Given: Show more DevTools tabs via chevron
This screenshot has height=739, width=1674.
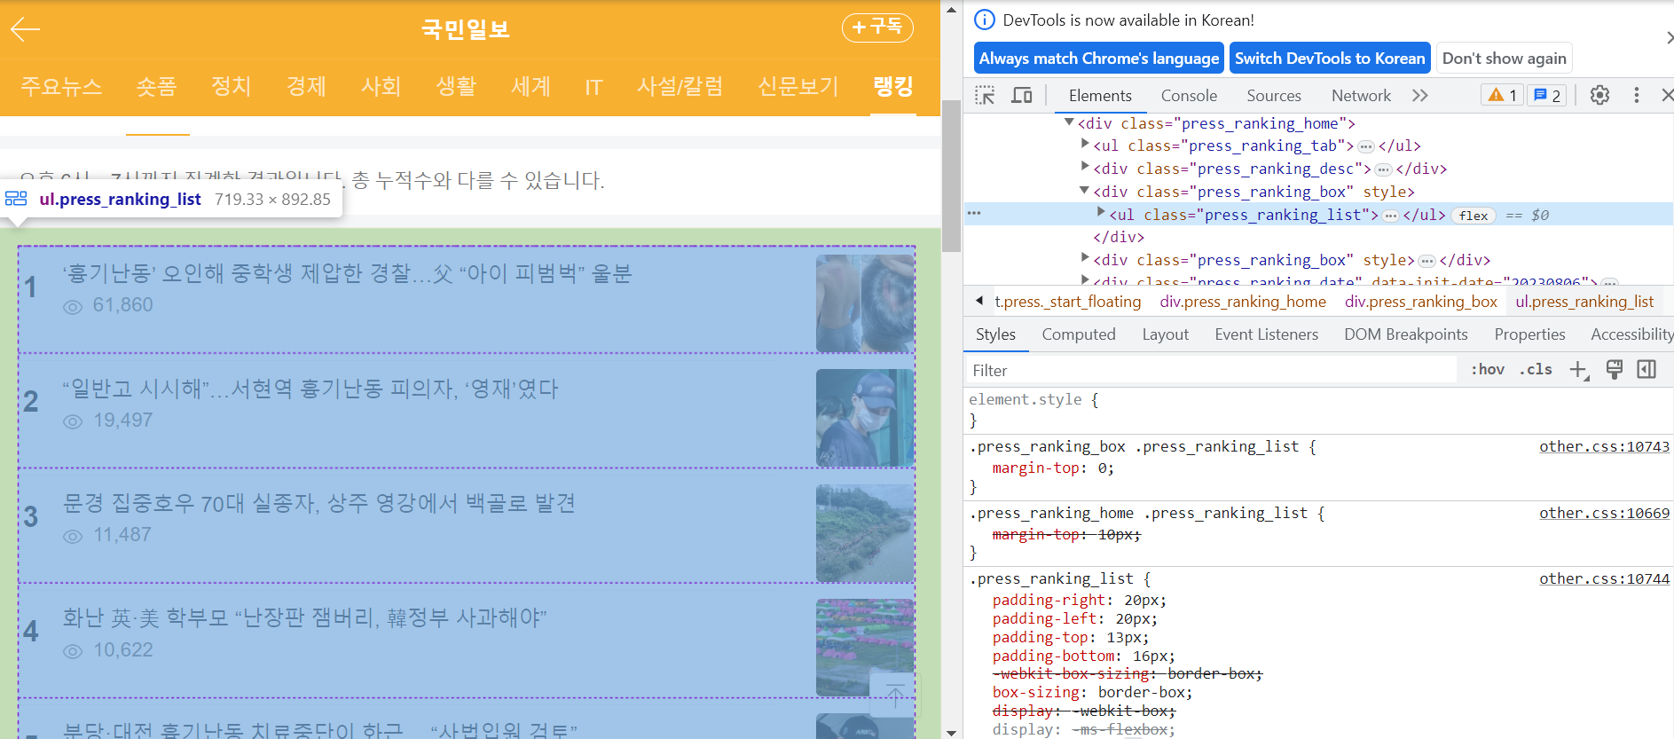Looking at the screenshot, I should pos(1419,95).
